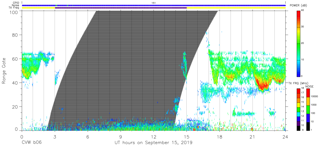Click the 9 tick on UT hours axis
This screenshot has height=148, width=321.
tap(121, 137)
